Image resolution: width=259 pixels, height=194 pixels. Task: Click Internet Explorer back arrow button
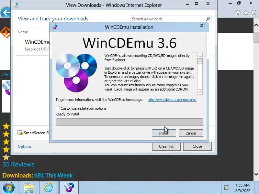pos(6,12)
